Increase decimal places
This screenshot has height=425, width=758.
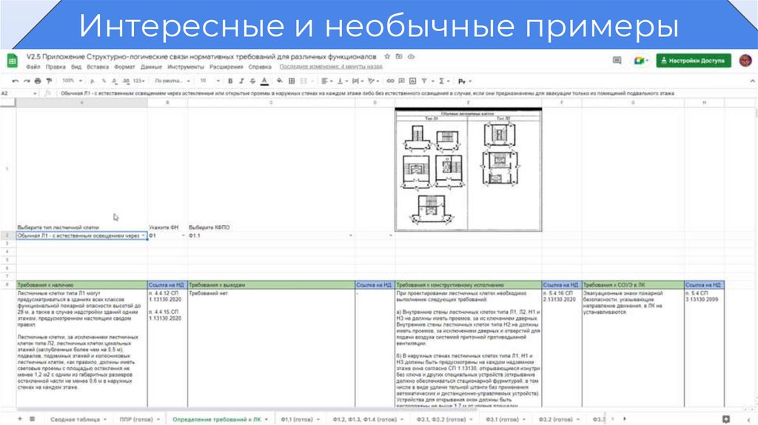pos(126,81)
